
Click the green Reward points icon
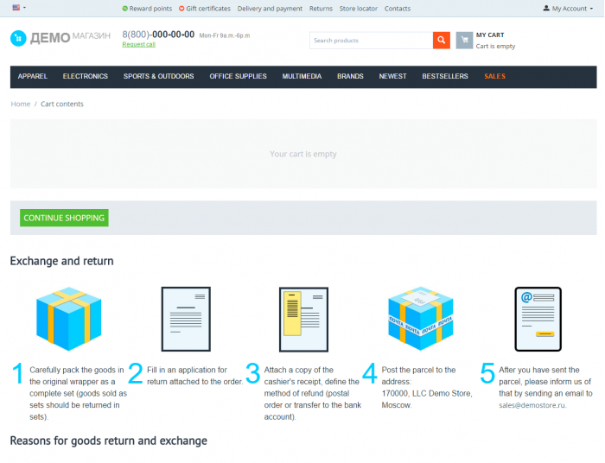[125, 9]
